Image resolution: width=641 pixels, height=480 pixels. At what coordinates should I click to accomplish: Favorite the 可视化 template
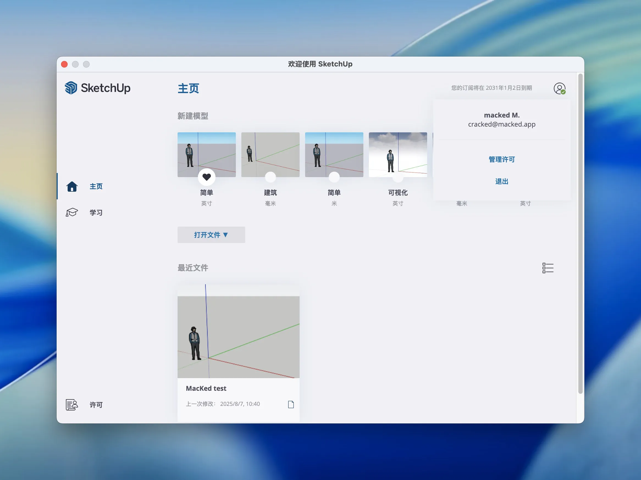tap(398, 177)
